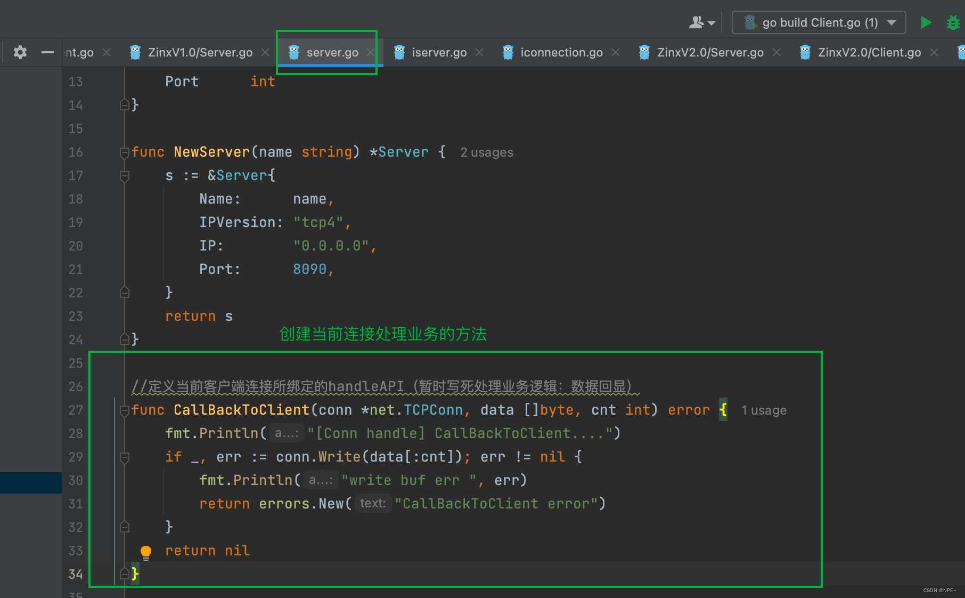Click the CallBackToClient function name
The image size is (965, 598).
pyautogui.click(x=242, y=410)
